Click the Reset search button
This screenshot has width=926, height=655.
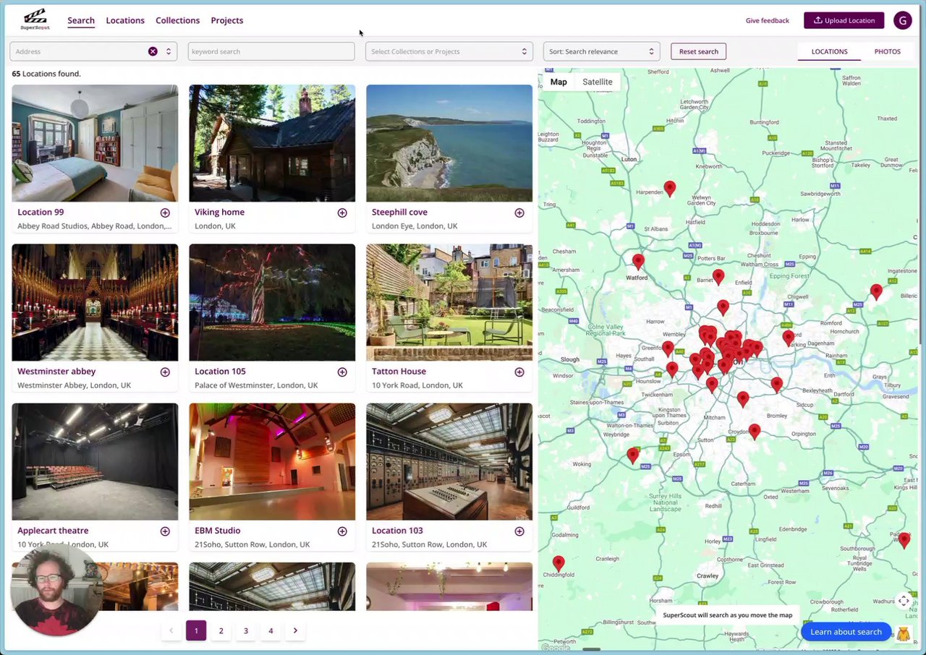click(x=699, y=51)
